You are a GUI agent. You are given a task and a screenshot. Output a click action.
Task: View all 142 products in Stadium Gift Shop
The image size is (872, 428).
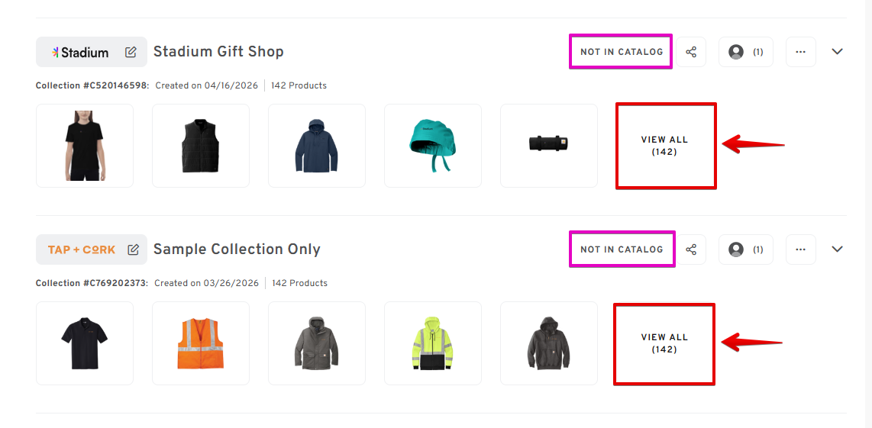[664, 146]
